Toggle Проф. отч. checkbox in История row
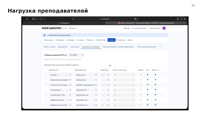This screenshot has height=118, width=210. click(155, 75)
